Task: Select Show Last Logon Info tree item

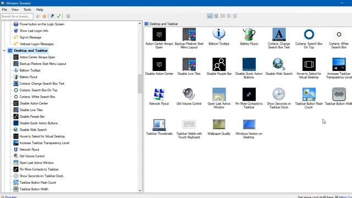Action: coord(34,31)
